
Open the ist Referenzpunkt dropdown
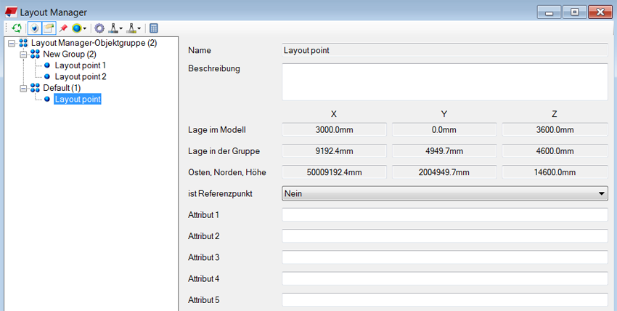pos(444,193)
